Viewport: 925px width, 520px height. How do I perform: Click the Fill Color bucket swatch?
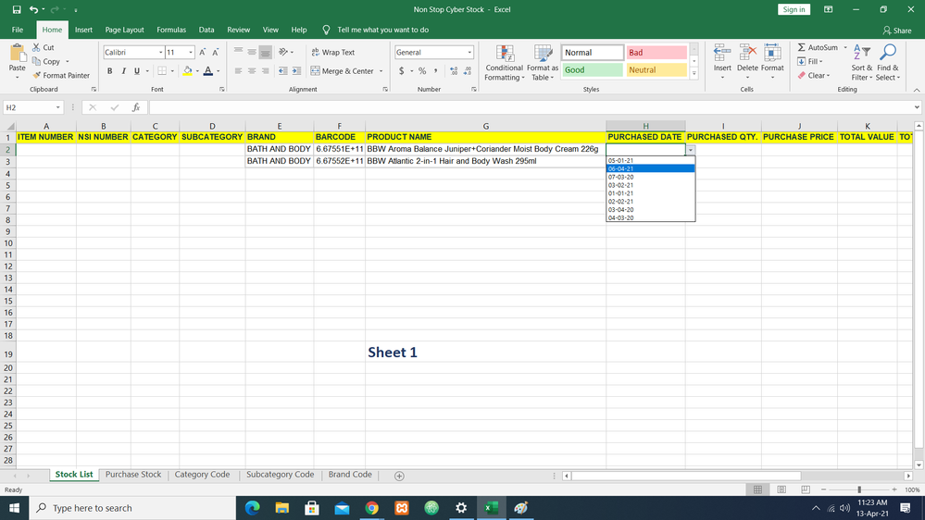pos(188,70)
